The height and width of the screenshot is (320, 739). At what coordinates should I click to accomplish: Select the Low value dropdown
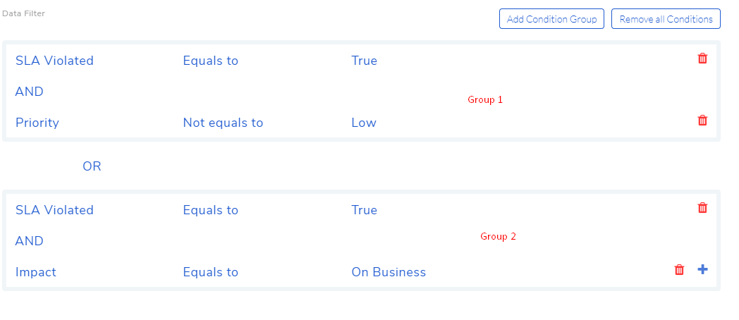pos(364,123)
